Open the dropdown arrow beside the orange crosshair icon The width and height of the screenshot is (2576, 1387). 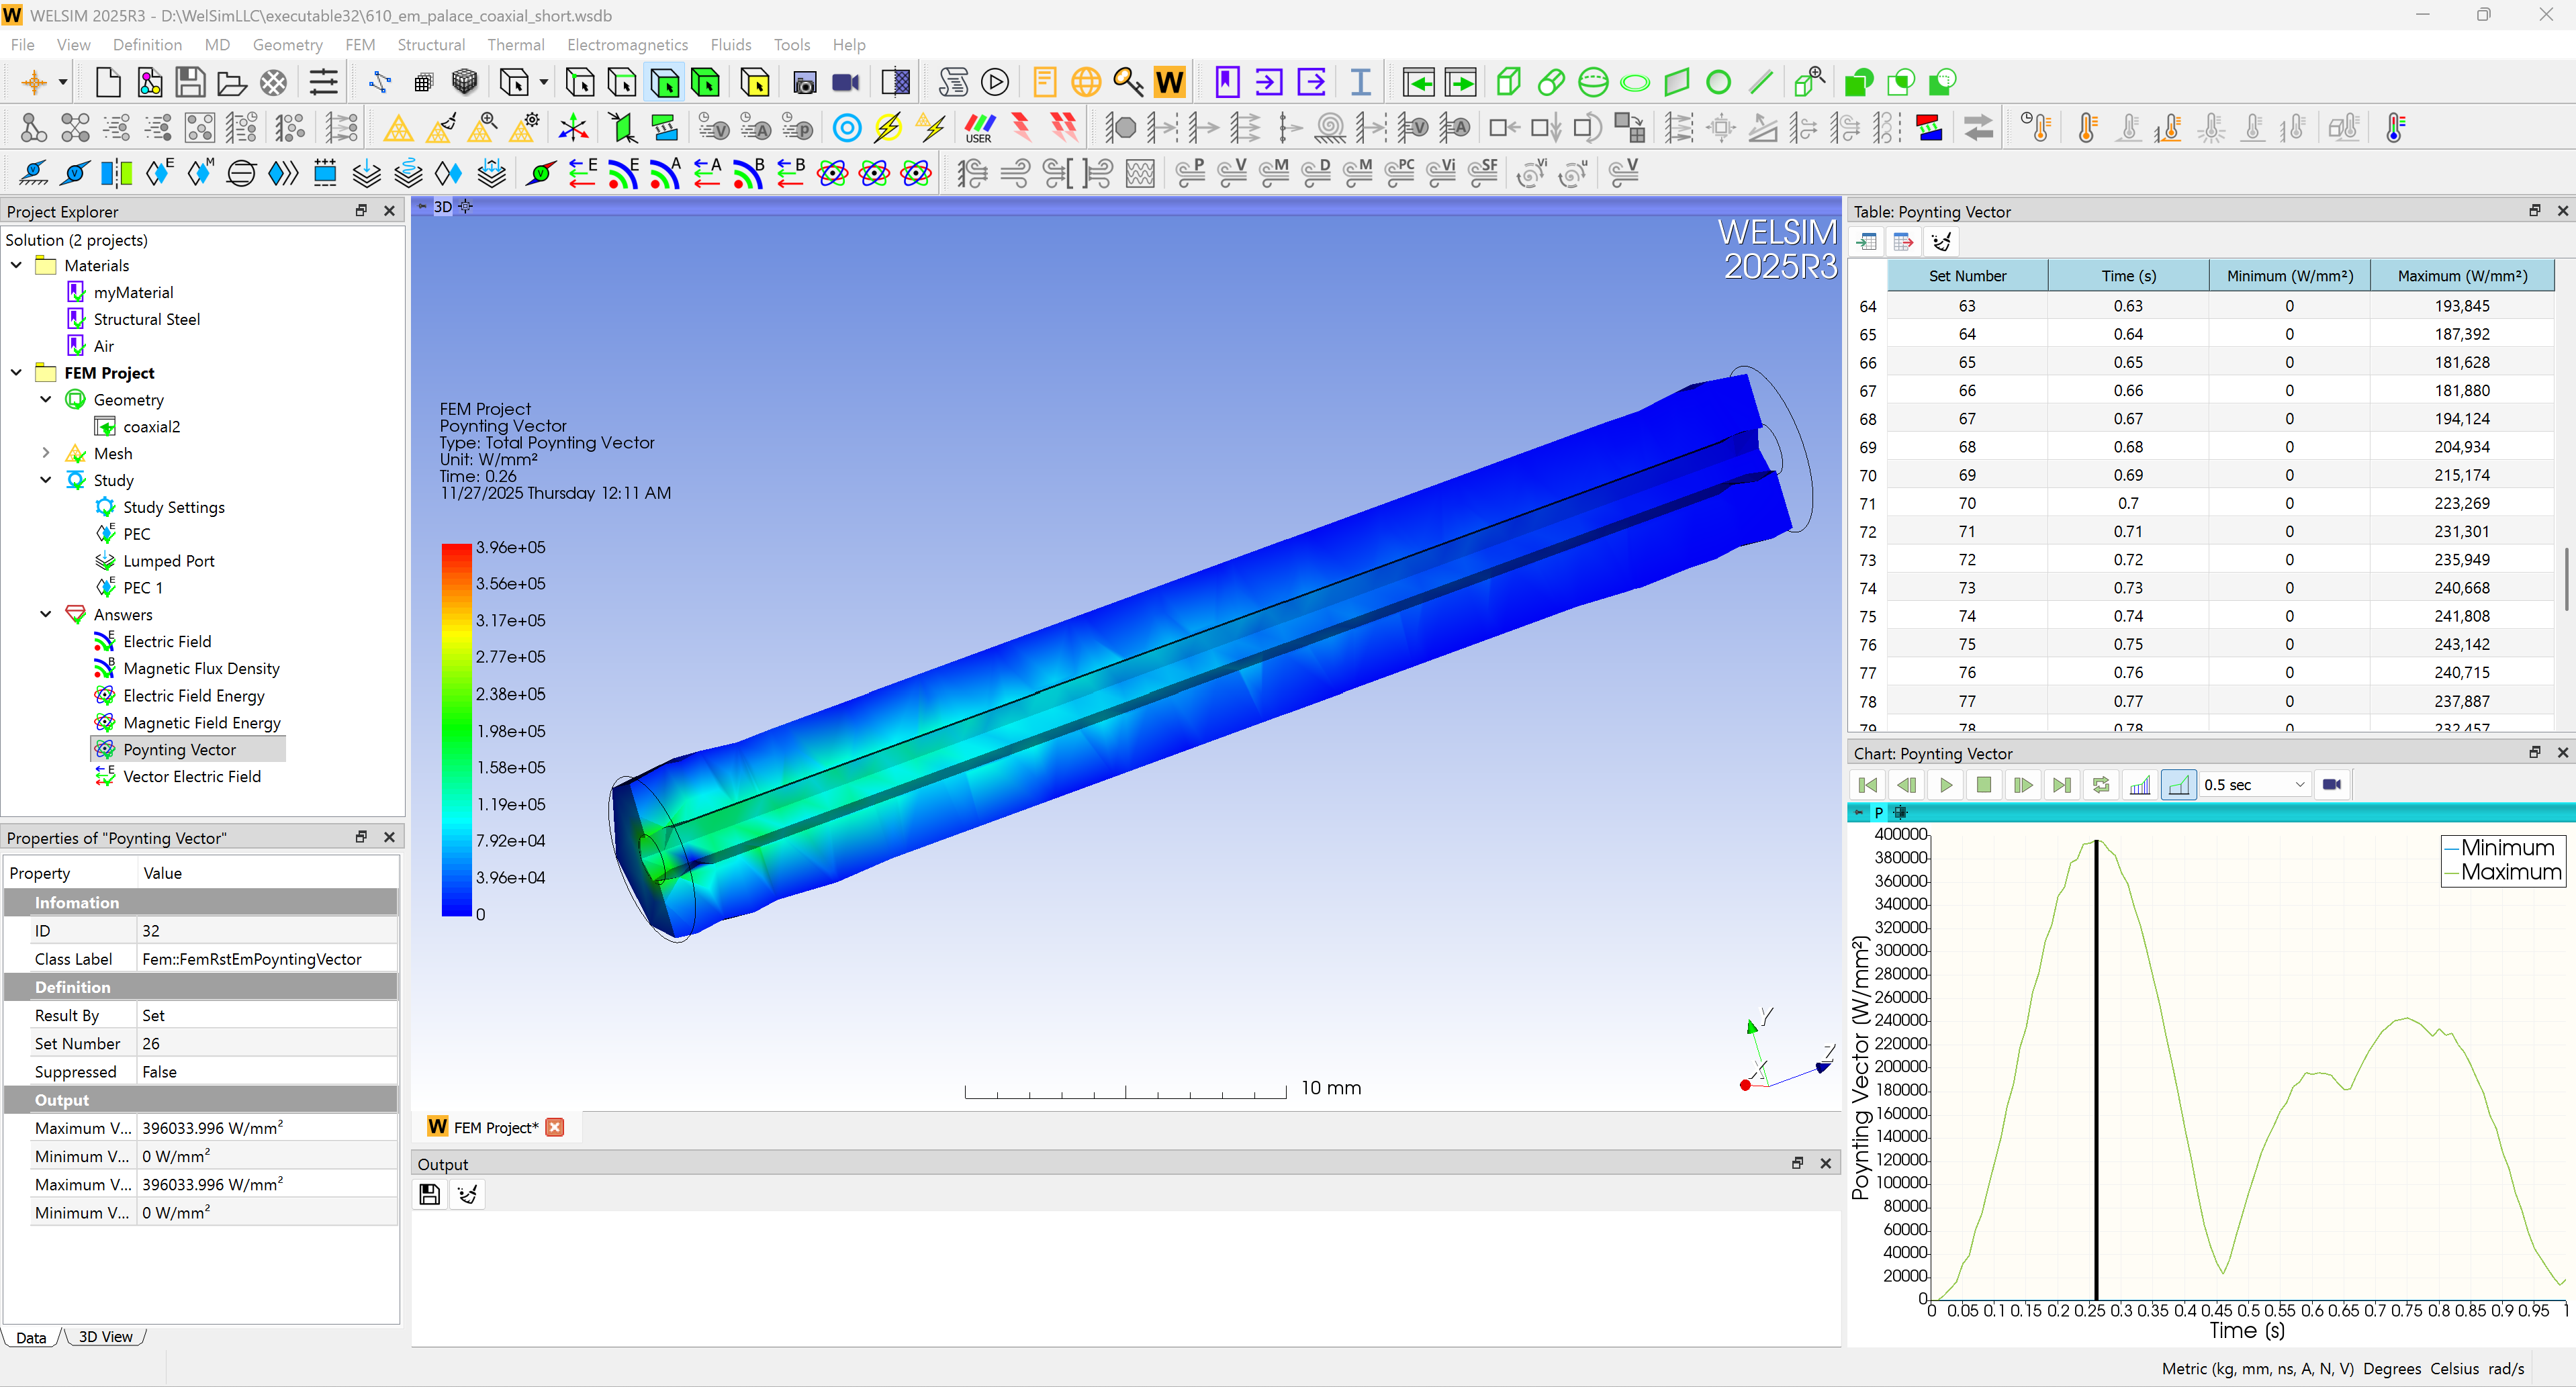coord(63,82)
